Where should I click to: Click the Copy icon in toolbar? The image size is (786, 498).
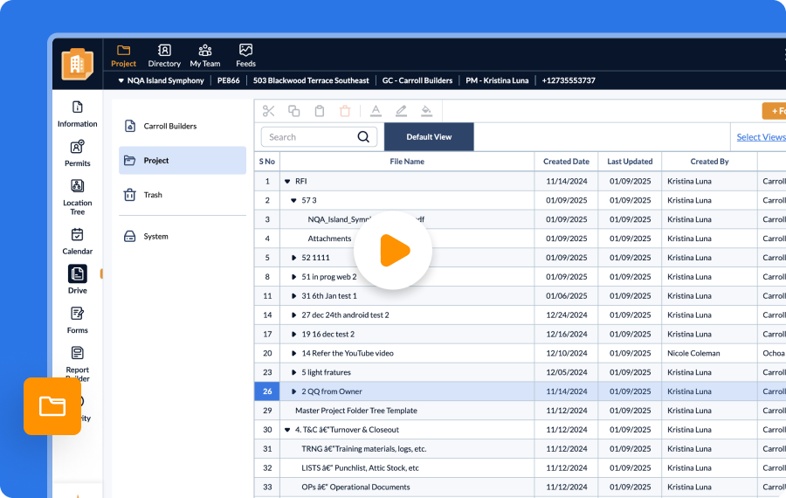click(x=293, y=111)
